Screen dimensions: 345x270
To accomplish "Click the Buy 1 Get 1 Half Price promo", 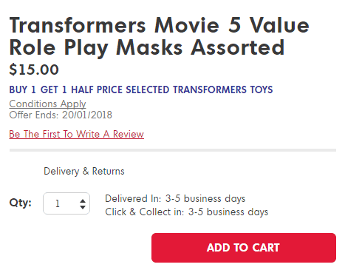I will click(141, 90).
